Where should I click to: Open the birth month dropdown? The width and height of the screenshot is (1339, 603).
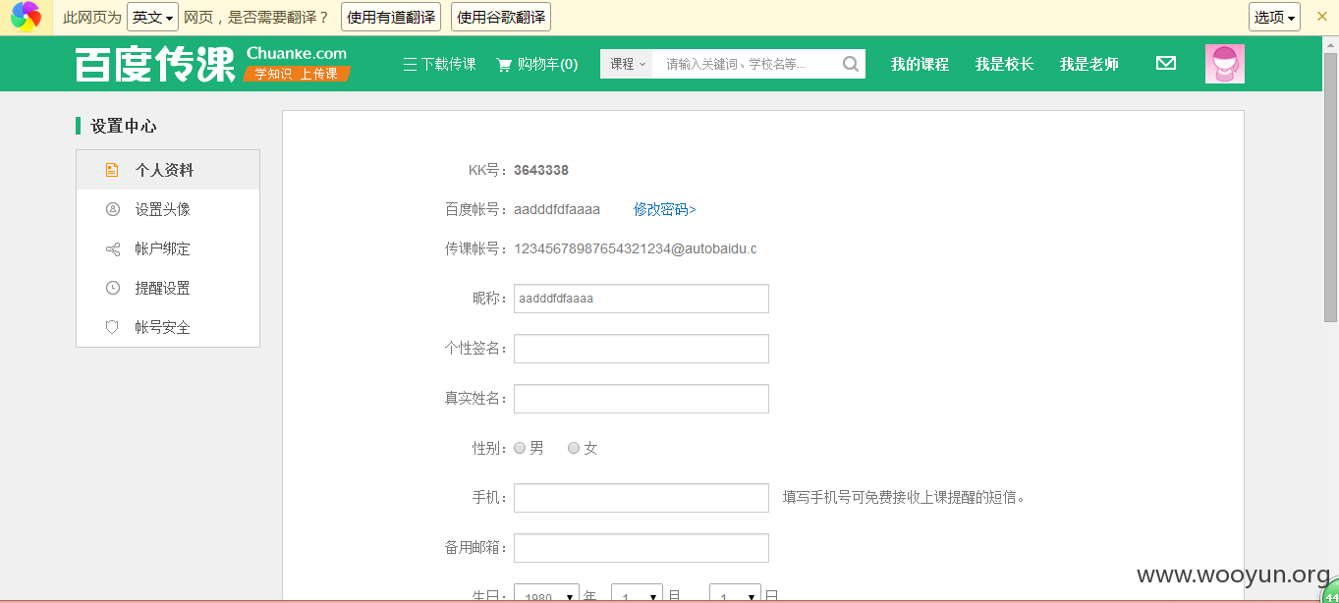637,593
